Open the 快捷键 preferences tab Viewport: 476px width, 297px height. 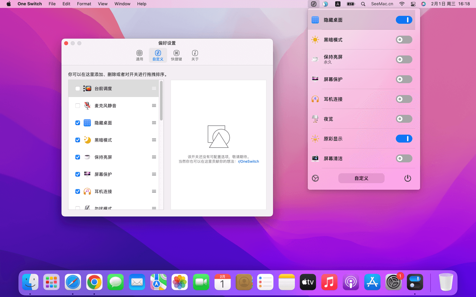pyautogui.click(x=176, y=55)
